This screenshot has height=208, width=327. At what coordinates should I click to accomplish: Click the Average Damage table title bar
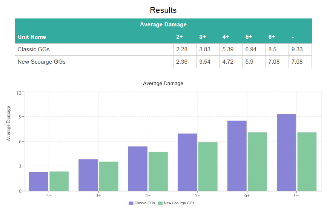pos(163,24)
